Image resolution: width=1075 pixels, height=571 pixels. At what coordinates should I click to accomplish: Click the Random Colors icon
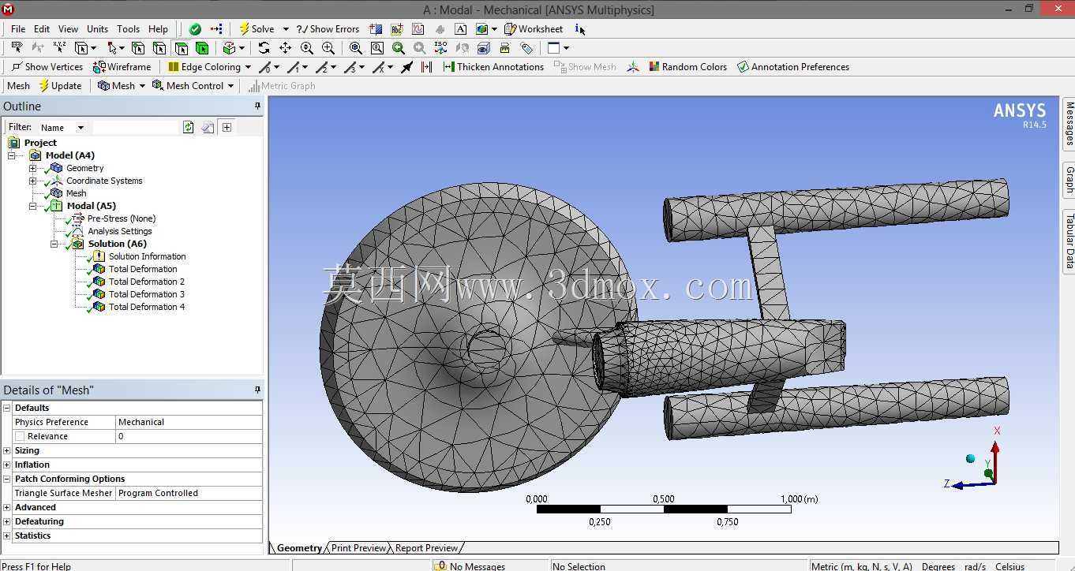654,67
